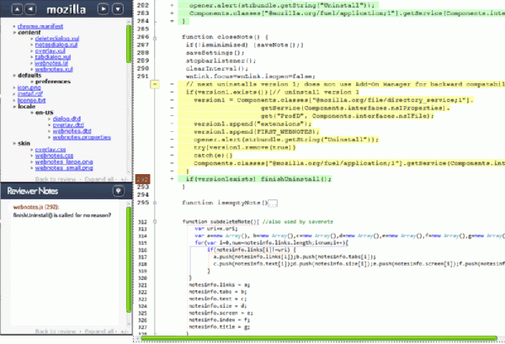Collapse the yellow removed-code block with minus box

pos(155,84)
